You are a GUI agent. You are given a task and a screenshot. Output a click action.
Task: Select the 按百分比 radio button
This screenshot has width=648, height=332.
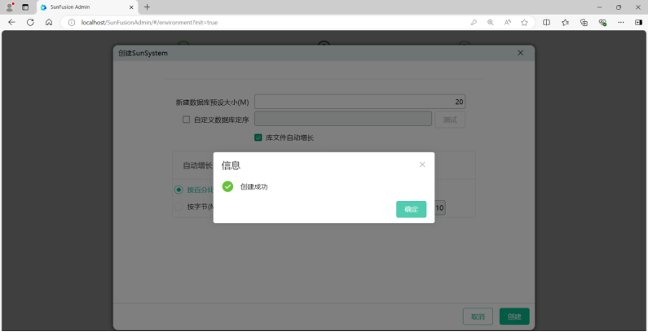pyautogui.click(x=179, y=190)
